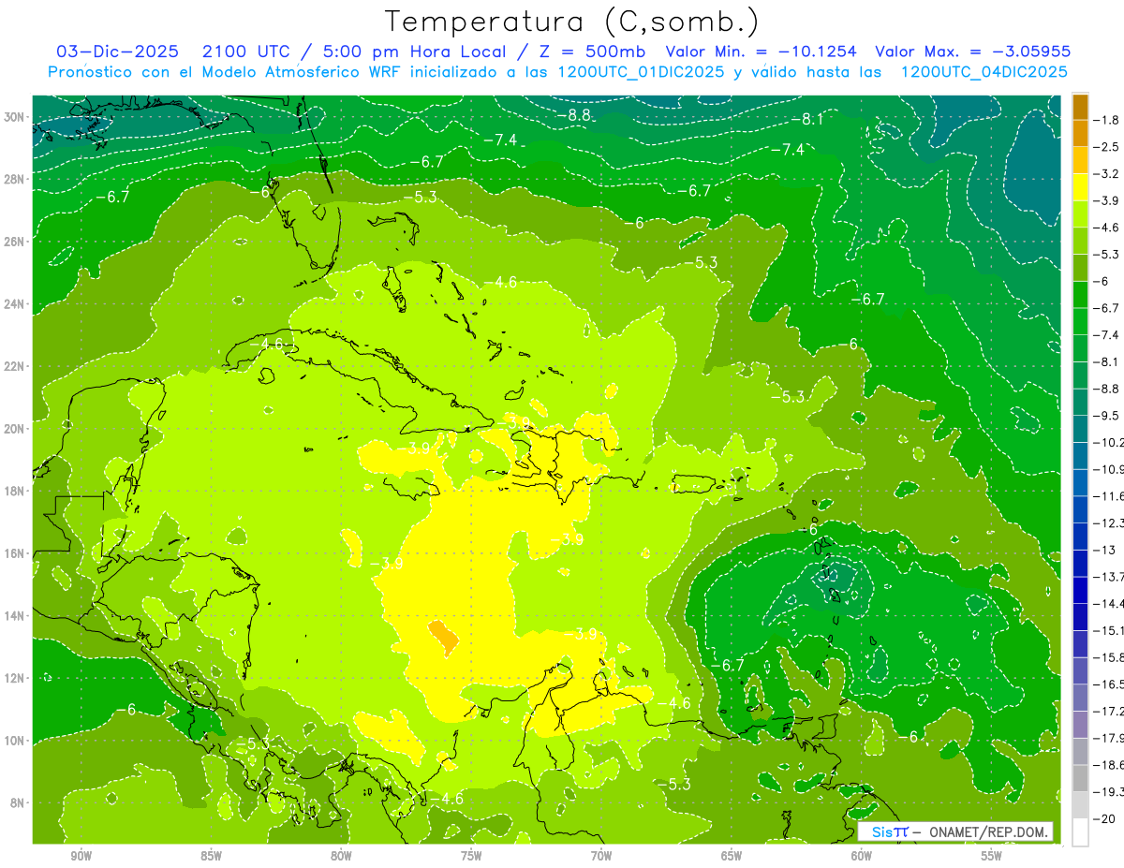Click the 85W longitude axis label
This screenshot has height=868, width=1124.
tap(212, 856)
